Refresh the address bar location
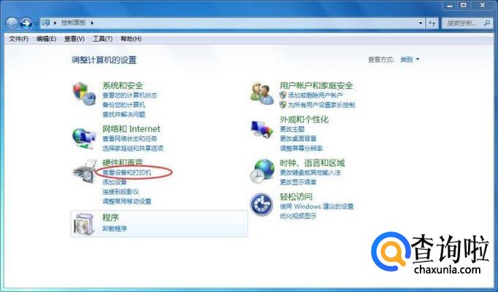The width and height of the screenshot is (498, 292). coord(432,23)
